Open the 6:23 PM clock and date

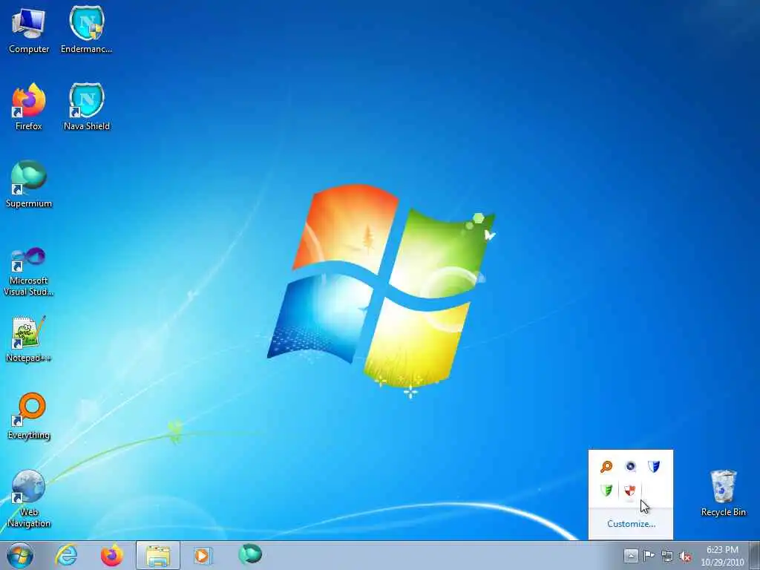coord(722,556)
